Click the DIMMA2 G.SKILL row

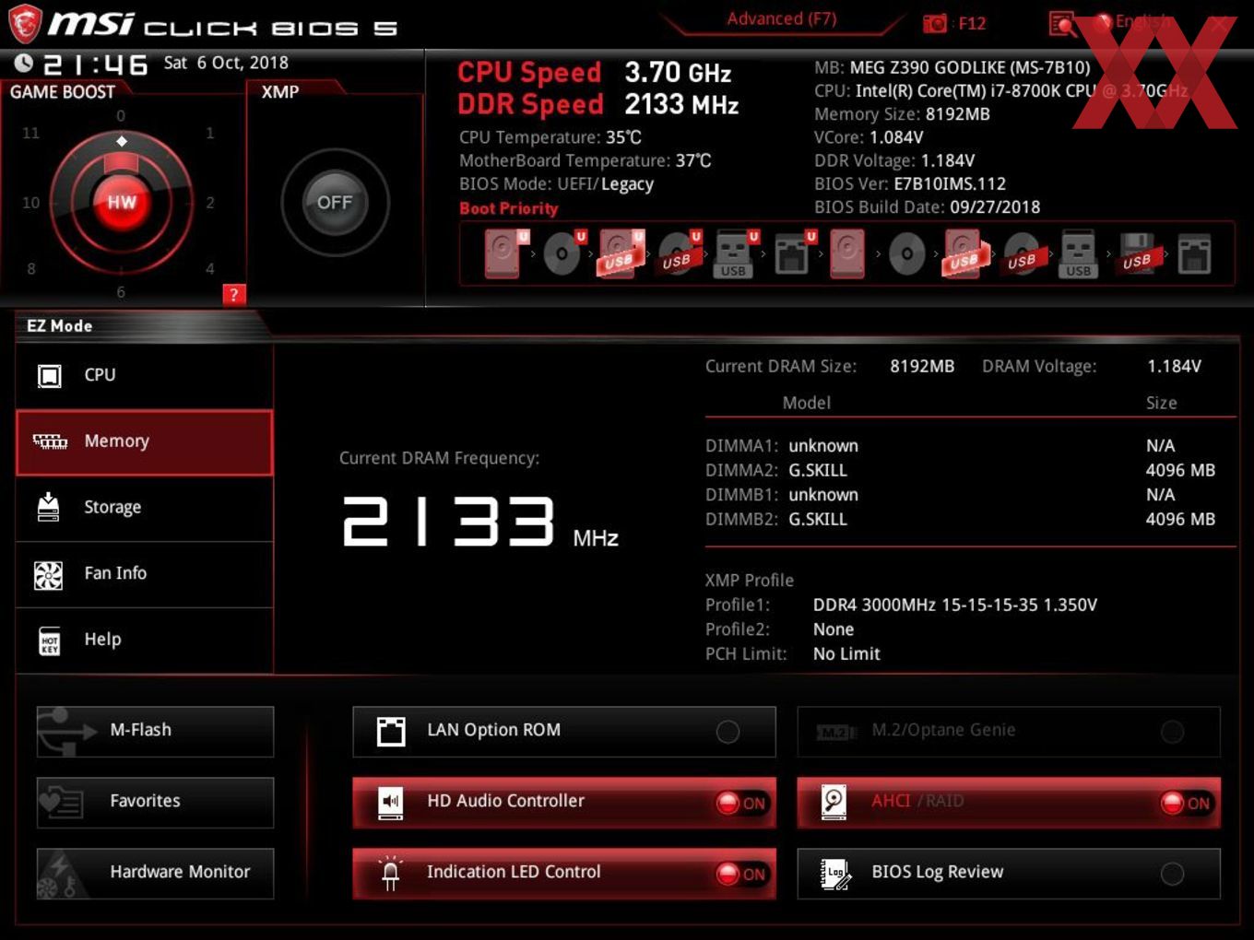[961, 470]
